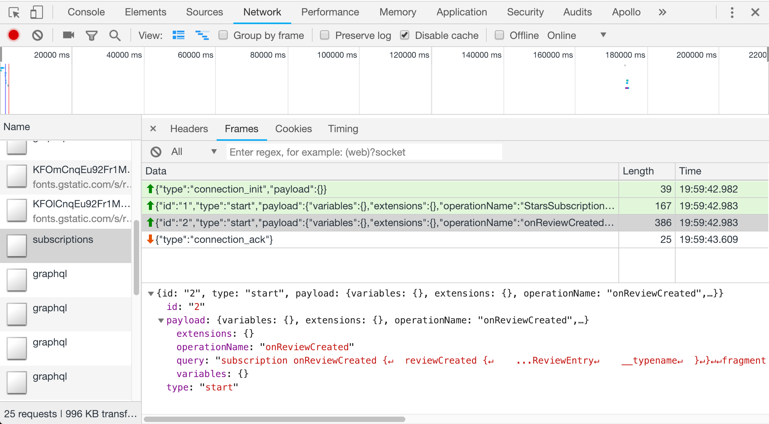Select the connection_init frame row
Image resolution: width=769 pixels, height=424 pixels.
[455, 189]
